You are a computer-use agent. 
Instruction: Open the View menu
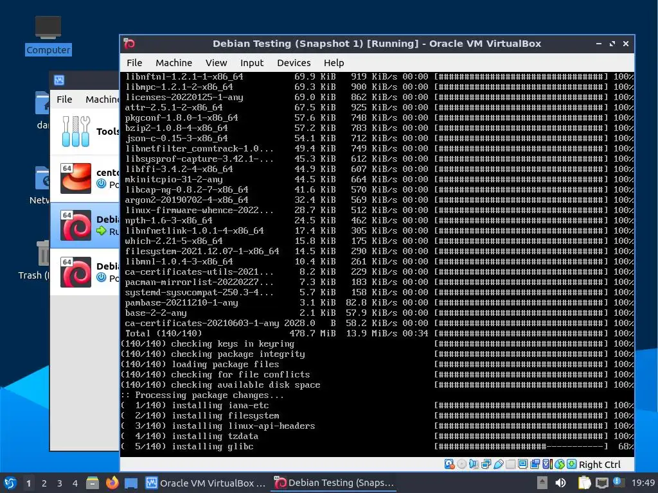(x=216, y=63)
